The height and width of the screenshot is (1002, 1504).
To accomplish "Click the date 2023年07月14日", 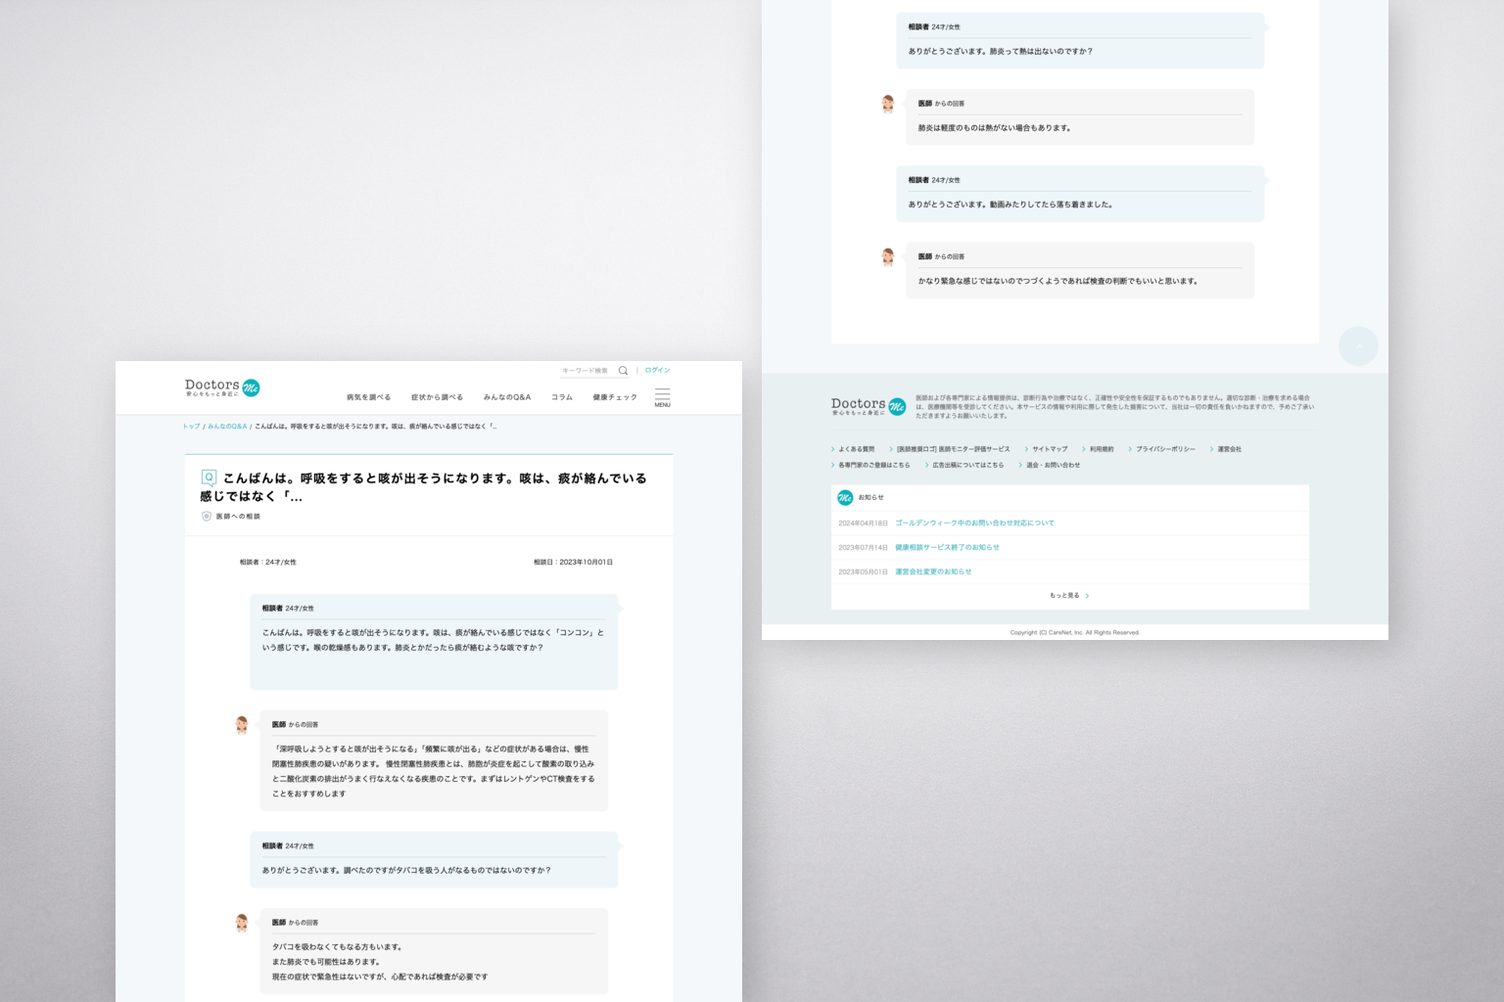I will [x=863, y=547].
